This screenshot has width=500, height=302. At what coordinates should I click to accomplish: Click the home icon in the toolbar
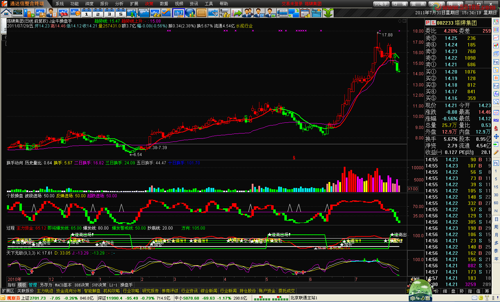[x=6, y=13]
